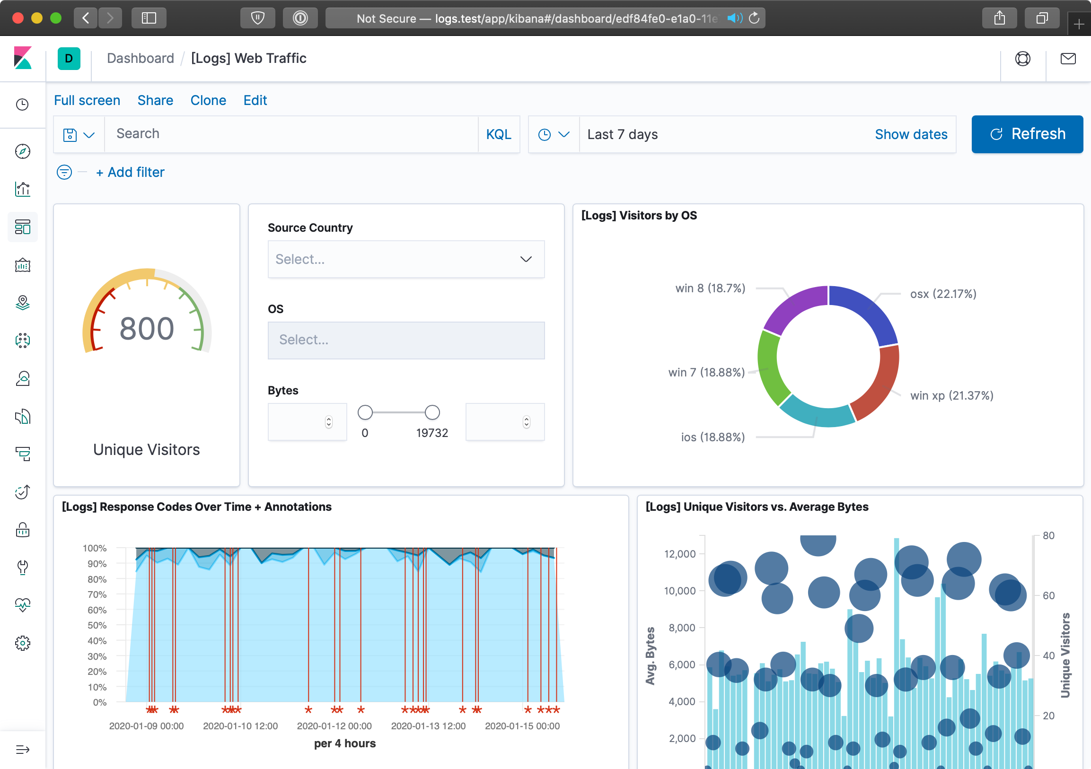The height and width of the screenshot is (769, 1091).
Task: Click the Show dates link
Action: tap(911, 134)
